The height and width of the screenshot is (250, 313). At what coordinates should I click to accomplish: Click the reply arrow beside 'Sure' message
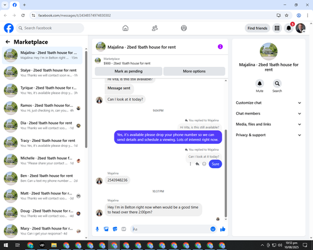tap(197, 164)
